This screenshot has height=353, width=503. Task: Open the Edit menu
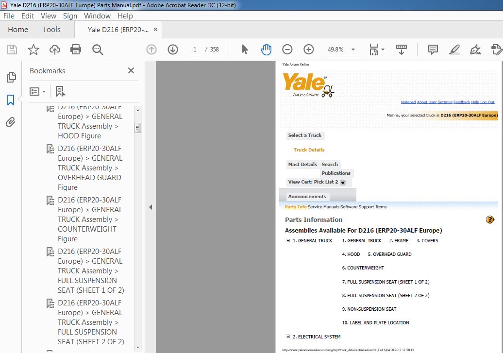point(28,16)
